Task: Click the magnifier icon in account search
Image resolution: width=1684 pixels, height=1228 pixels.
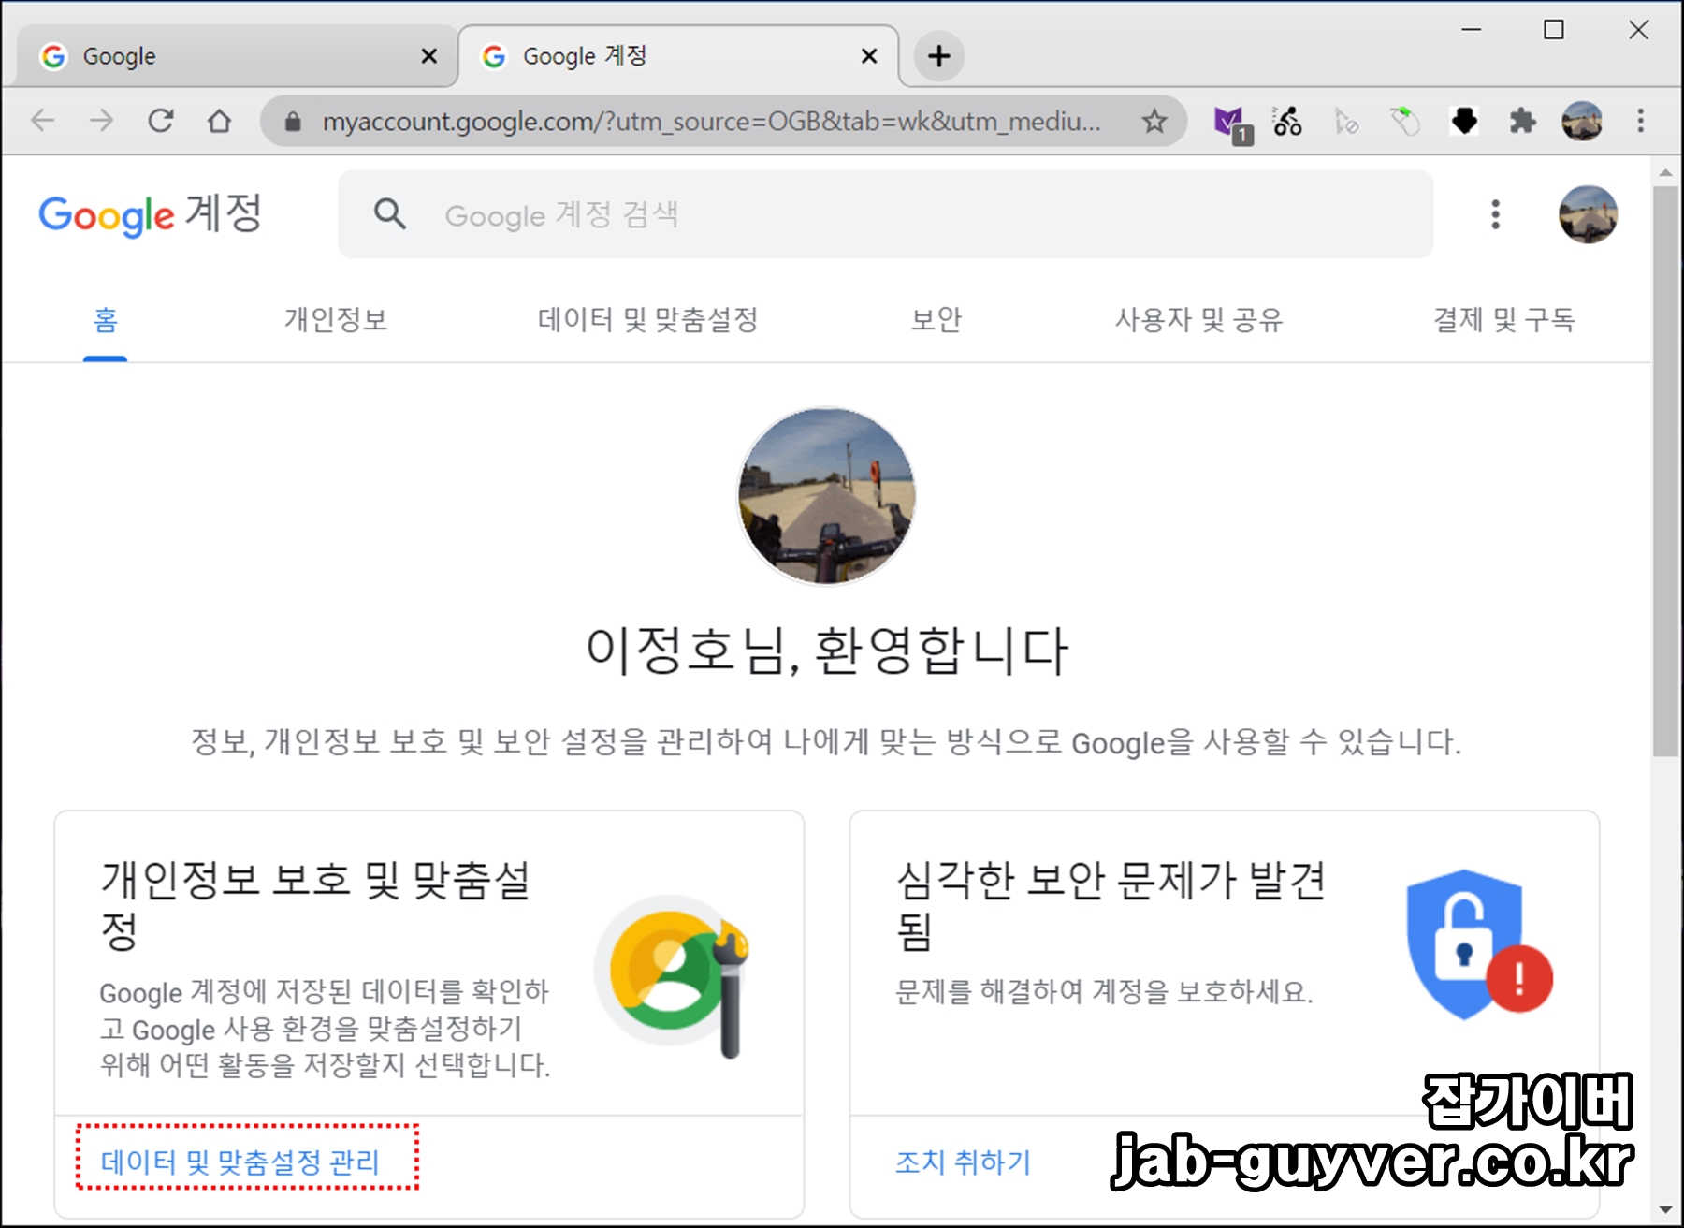Action: click(x=390, y=214)
